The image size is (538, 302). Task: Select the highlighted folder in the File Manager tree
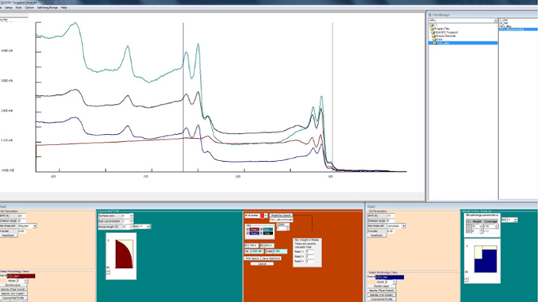[463, 43]
